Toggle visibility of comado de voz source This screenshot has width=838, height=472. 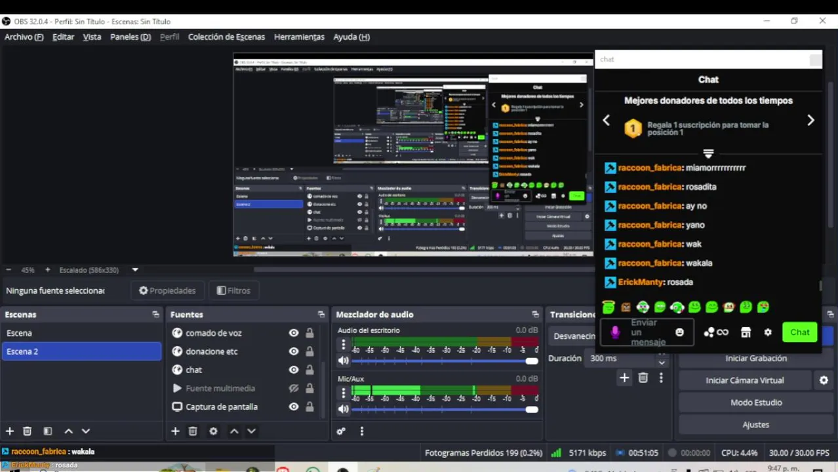pos(294,333)
